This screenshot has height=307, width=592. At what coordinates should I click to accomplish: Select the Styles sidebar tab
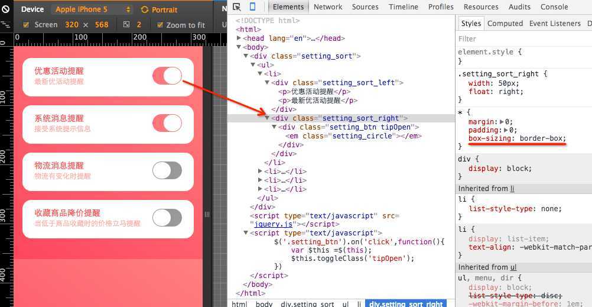[471, 24]
